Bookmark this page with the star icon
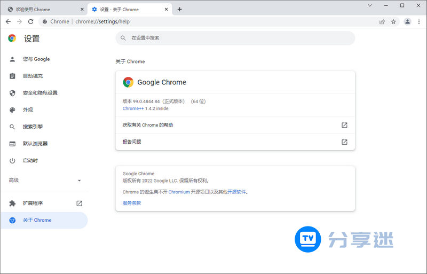 (x=393, y=21)
